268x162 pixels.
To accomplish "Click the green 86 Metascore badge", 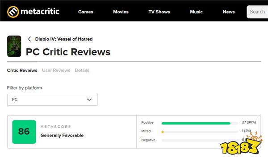I will point(24,132).
